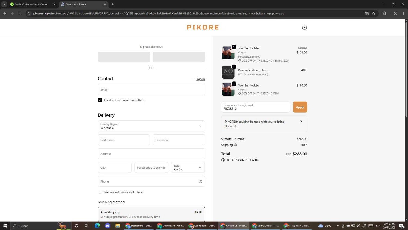Viewport: 408px width, 230px height.
Task: Open the Chrome profile icon
Action: [x=395, y=13]
